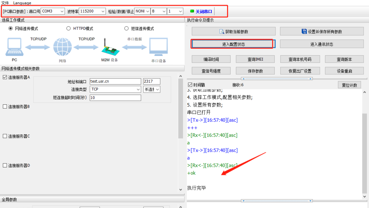Click the green 关闭串口 port indicator
The image size is (369, 208).
(x=192, y=11)
